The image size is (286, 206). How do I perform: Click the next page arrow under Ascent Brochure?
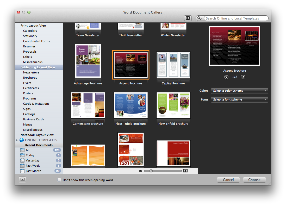point(243,77)
